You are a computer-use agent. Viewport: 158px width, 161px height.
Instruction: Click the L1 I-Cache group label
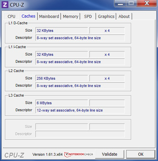coord(17,47)
